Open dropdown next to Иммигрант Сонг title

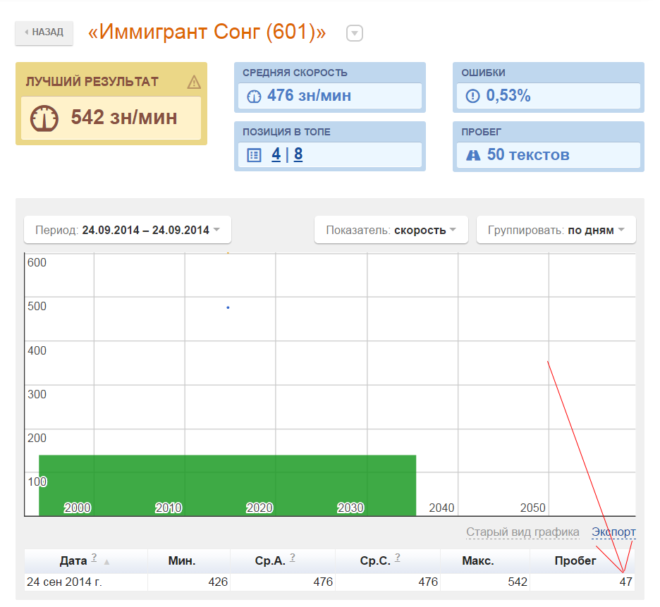point(355,33)
